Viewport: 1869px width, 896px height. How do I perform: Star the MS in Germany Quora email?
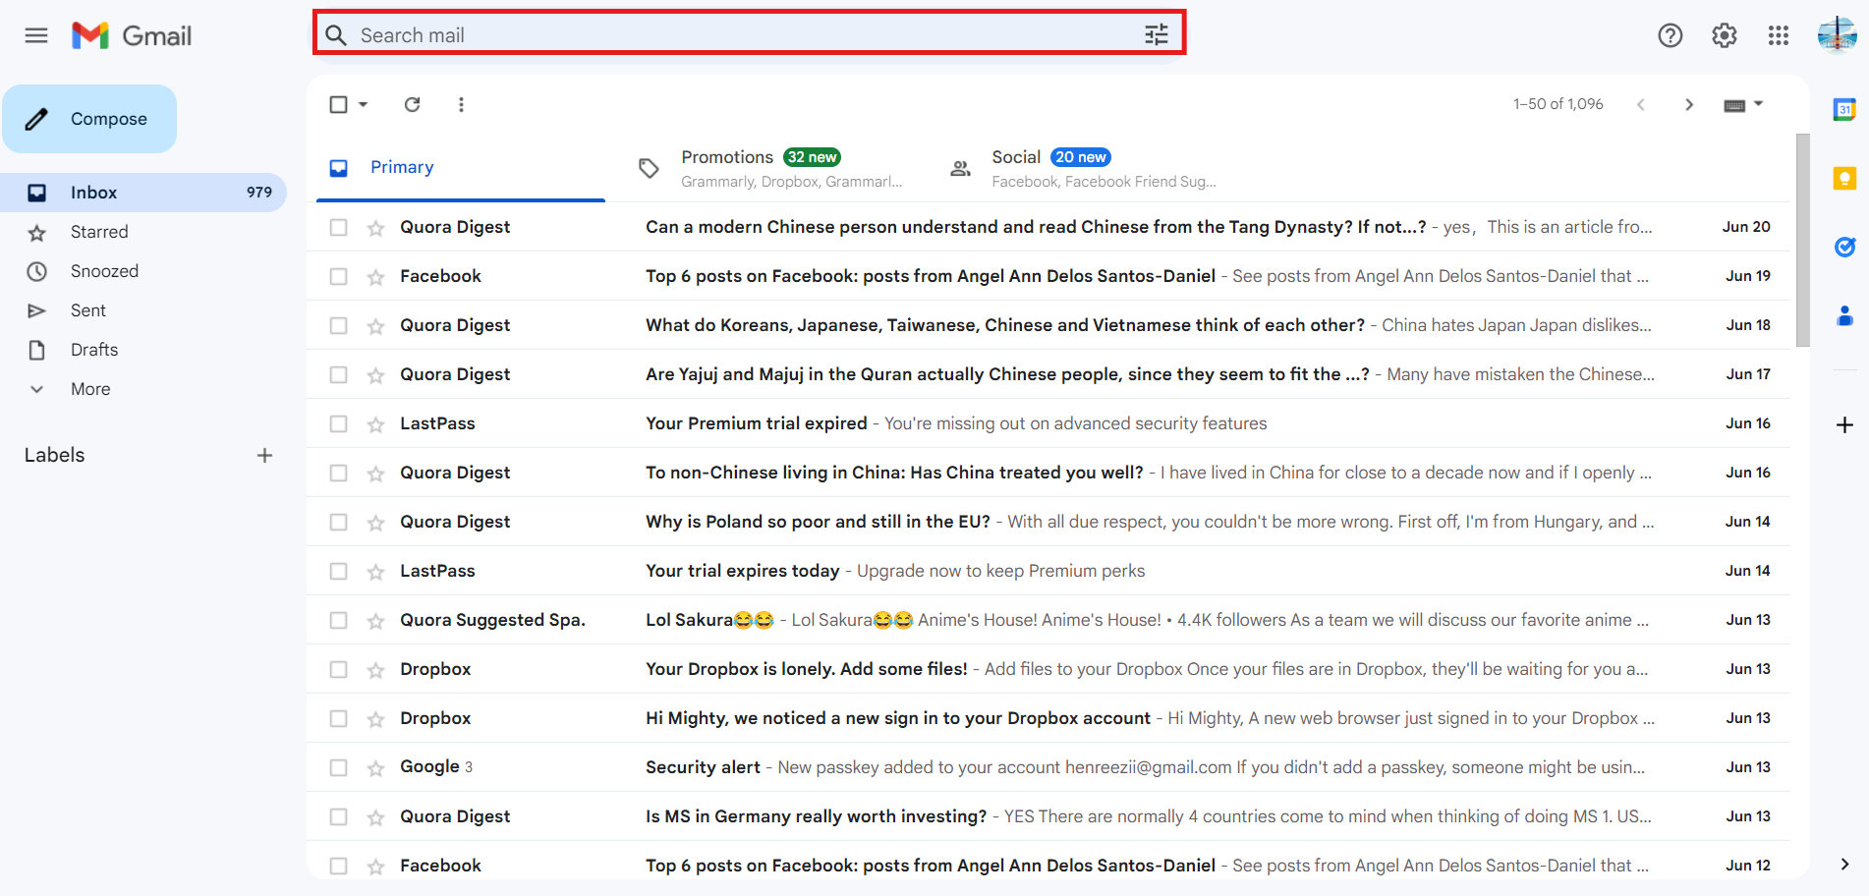pos(375,817)
